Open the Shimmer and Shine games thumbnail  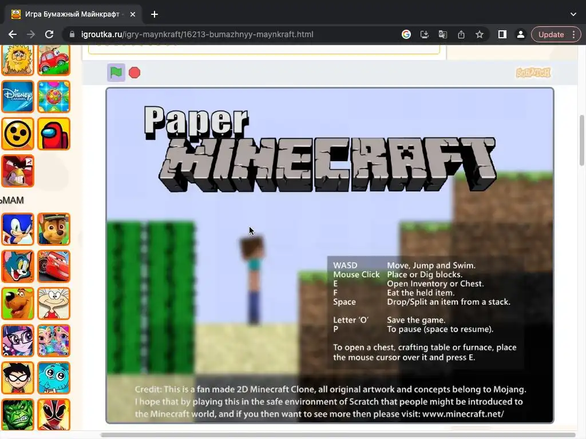(54, 341)
